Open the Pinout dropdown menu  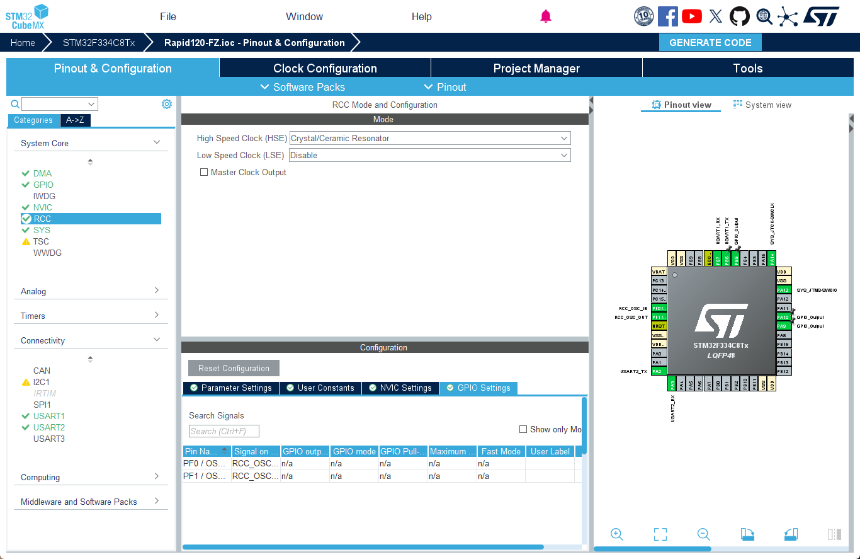pyautogui.click(x=445, y=87)
